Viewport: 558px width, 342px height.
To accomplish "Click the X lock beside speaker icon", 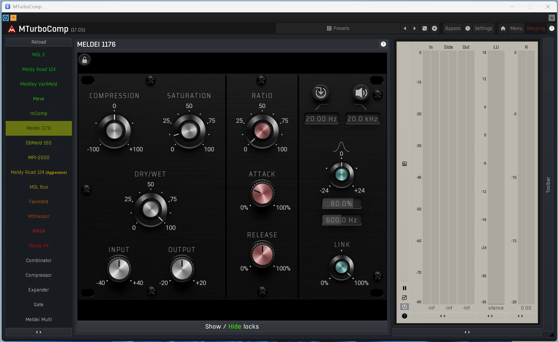I will point(378,94).
